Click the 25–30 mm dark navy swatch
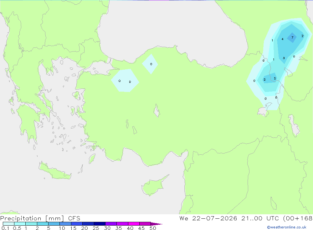This screenshot has width=313, height=230. point(100,224)
